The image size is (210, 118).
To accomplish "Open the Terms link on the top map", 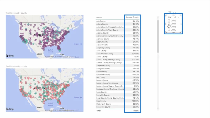I will coord(77,57).
